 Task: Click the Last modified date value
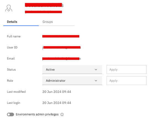pyautogui.click(x=57, y=92)
